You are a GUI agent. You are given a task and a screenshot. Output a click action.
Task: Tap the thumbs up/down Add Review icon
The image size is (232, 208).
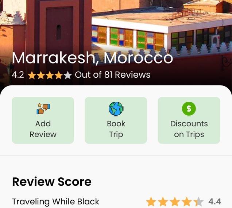click(43, 109)
